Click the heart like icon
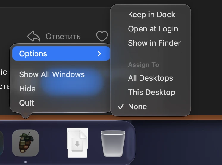Screen dimensions: 222x165 tap(102, 36)
